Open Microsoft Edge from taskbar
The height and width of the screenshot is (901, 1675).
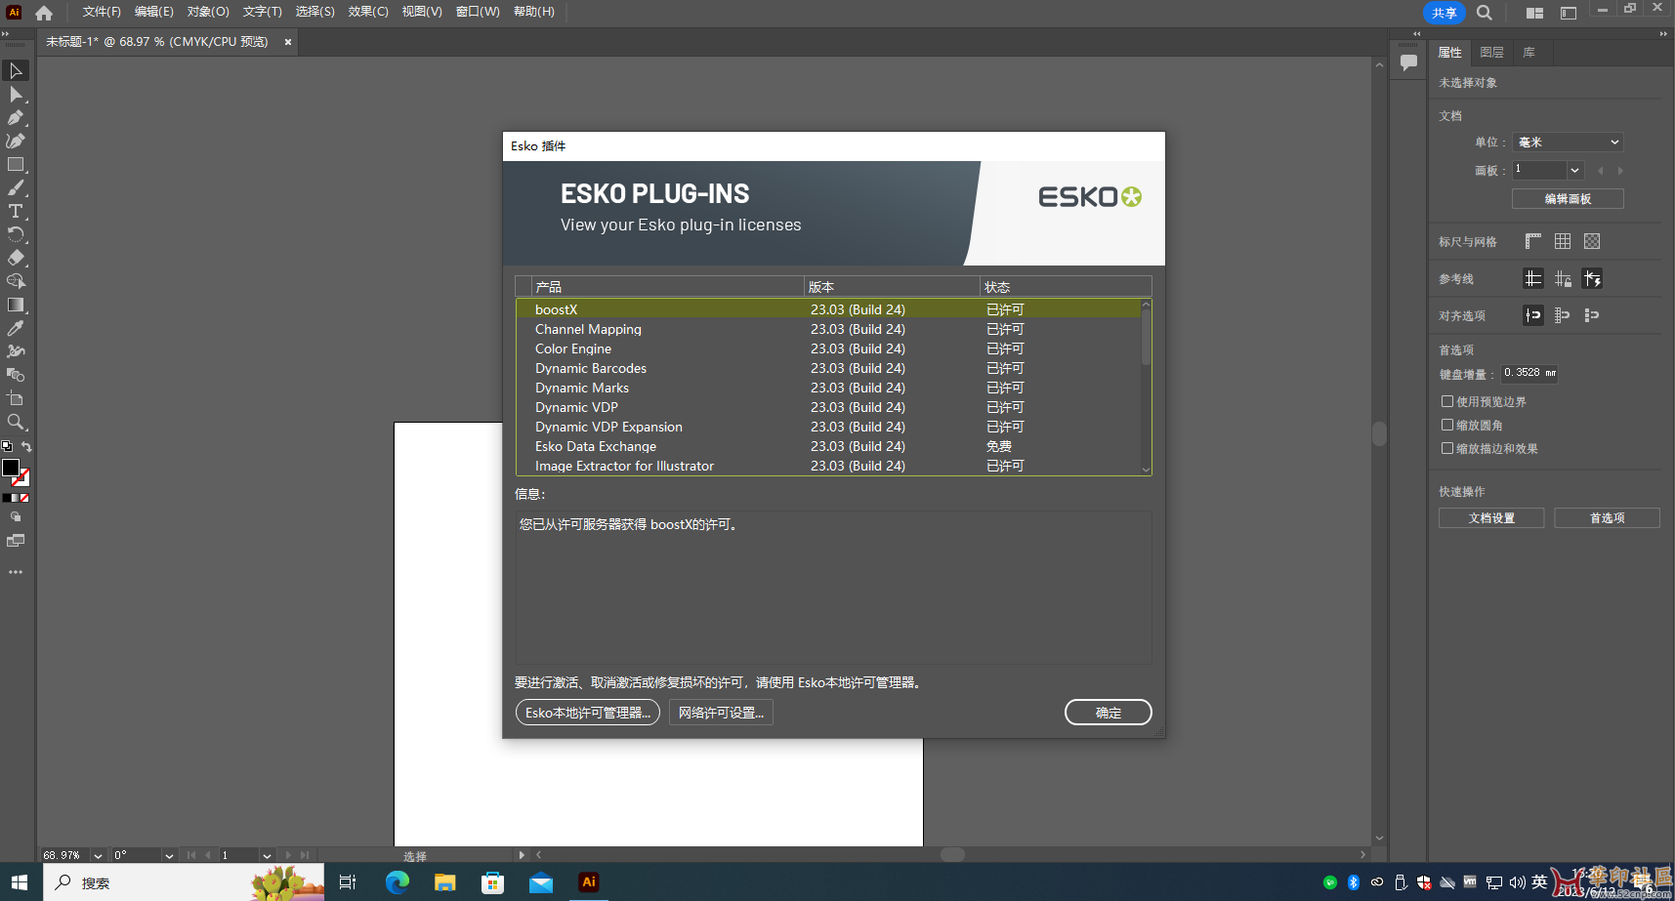tap(397, 882)
